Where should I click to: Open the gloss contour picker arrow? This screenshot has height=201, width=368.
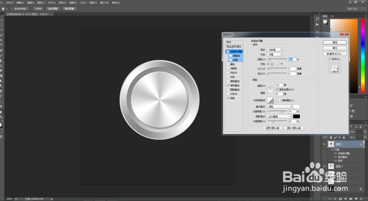pyautogui.click(x=275, y=100)
